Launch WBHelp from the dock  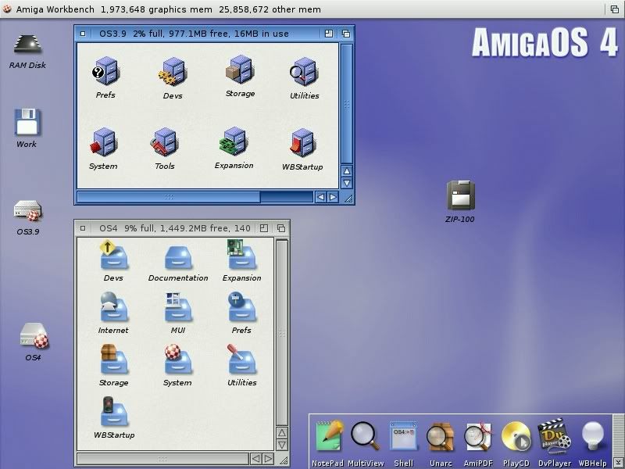point(593,443)
